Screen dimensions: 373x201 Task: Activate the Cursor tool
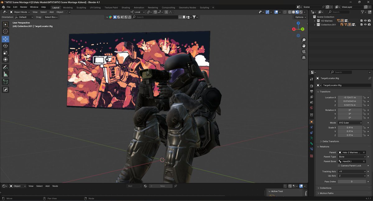6,31
